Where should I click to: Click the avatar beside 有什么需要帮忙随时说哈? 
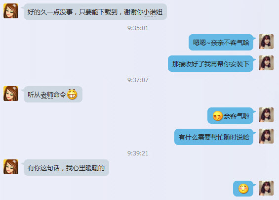pyautogui.click(x=266, y=136)
